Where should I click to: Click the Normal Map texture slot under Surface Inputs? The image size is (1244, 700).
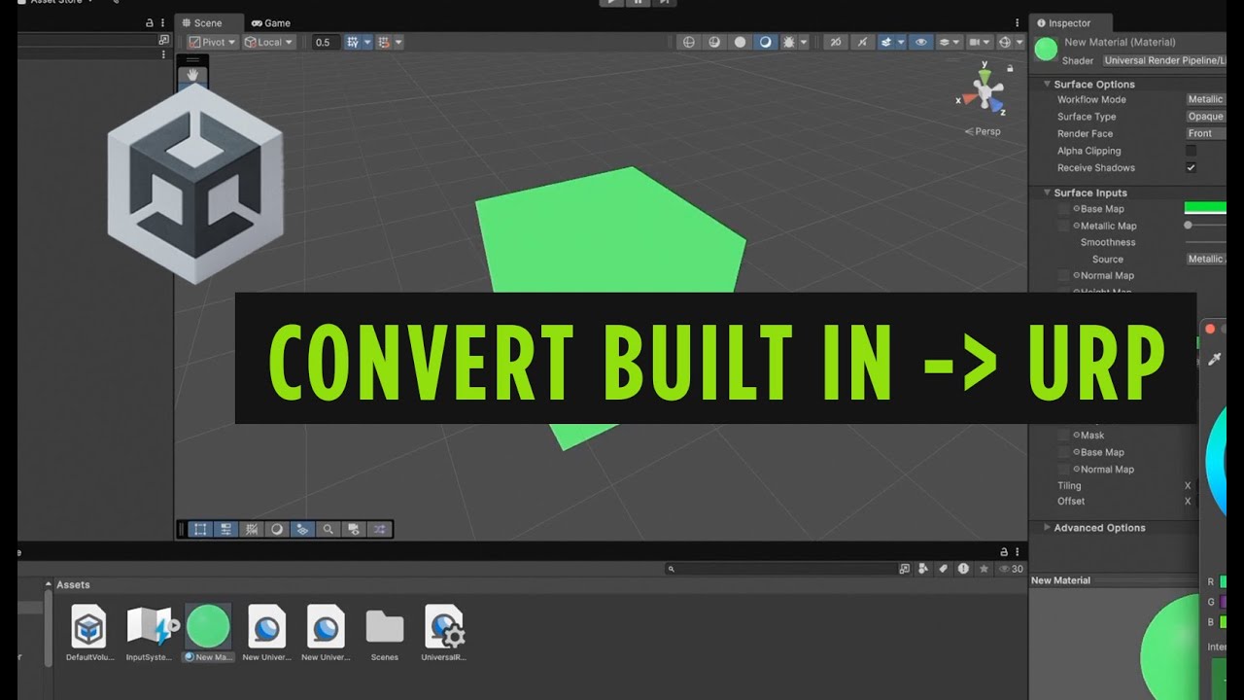tap(1063, 275)
